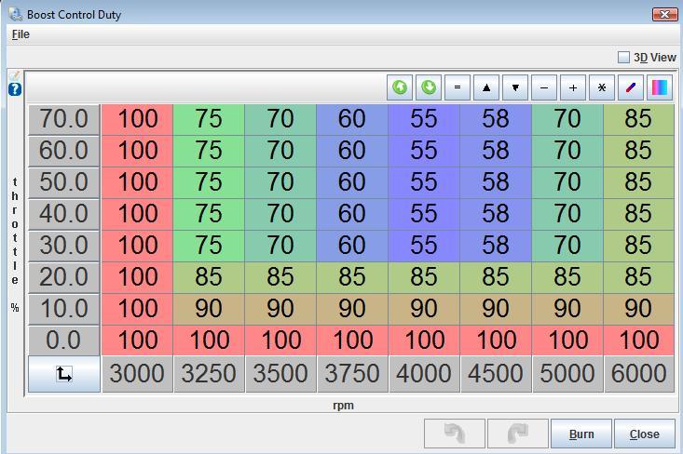Open the File menu
This screenshot has height=454, width=683.
point(20,34)
